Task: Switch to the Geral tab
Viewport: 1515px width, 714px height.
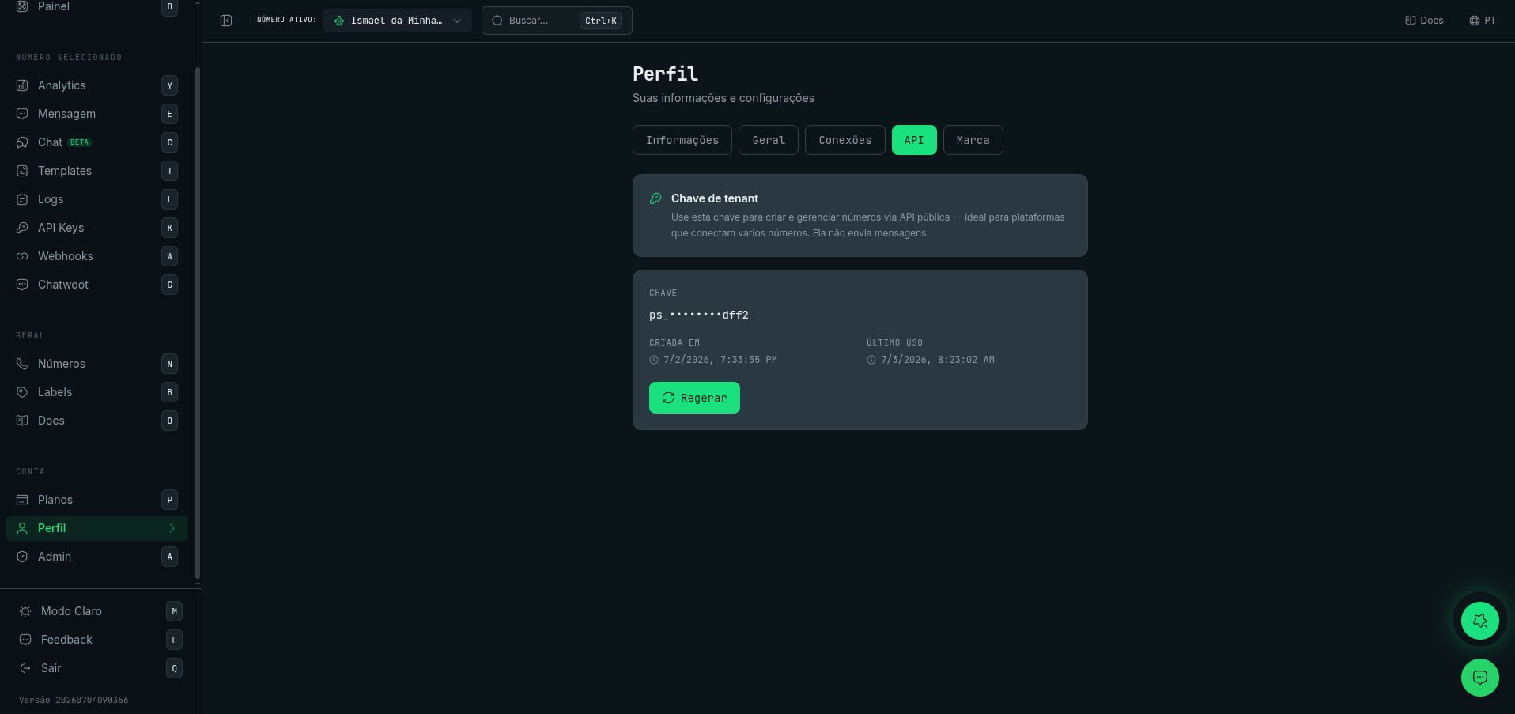Action: point(769,140)
